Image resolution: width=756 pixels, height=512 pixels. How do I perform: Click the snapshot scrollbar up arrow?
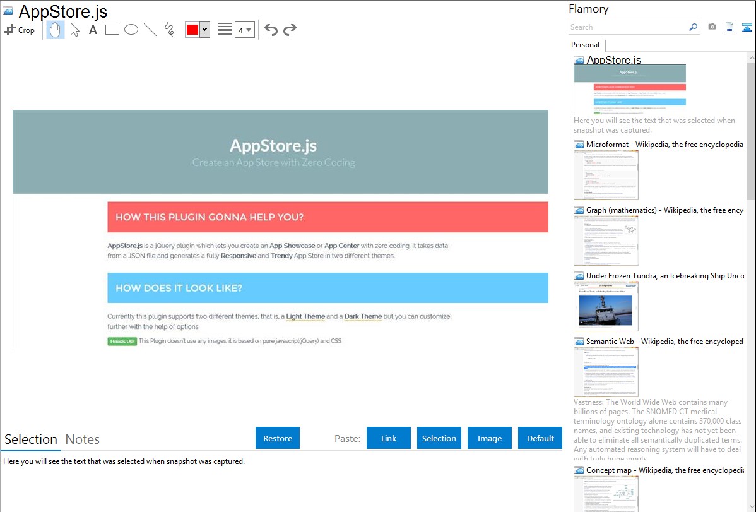[751, 58]
